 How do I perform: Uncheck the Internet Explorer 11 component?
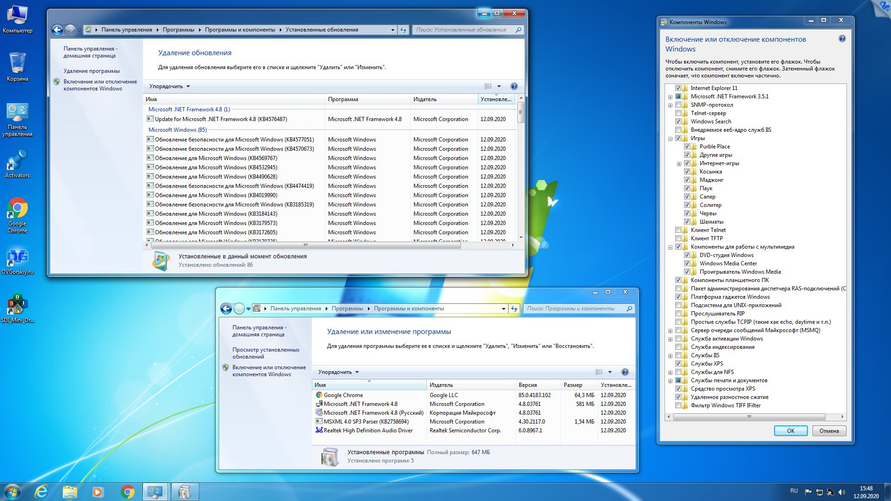678,88
